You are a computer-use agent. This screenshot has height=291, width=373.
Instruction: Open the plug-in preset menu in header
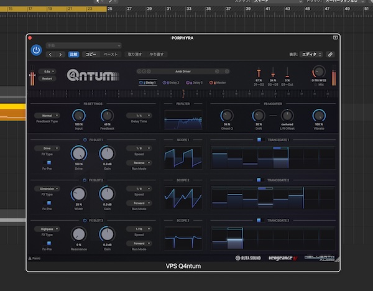point(84,45)
